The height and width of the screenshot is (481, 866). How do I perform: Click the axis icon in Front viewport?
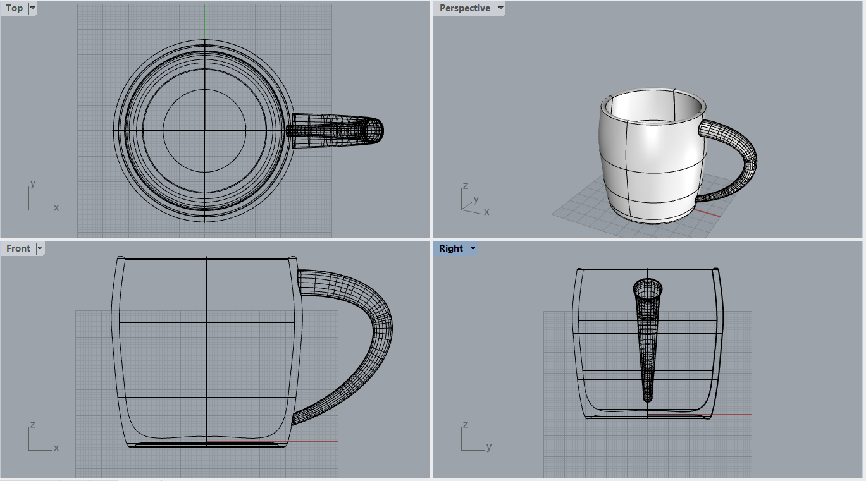pos(43,437)
